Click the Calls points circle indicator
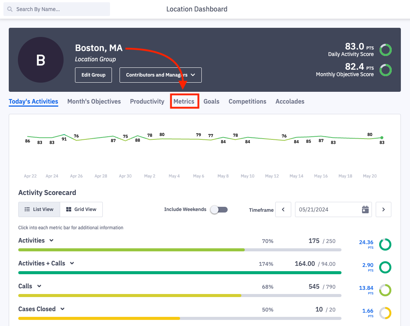The height and width of the screenshot is (326, 410). click(x=385, y=290)
